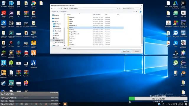Select This PC in navigation pane
189x106 pixels.
(x=55, y=21)
